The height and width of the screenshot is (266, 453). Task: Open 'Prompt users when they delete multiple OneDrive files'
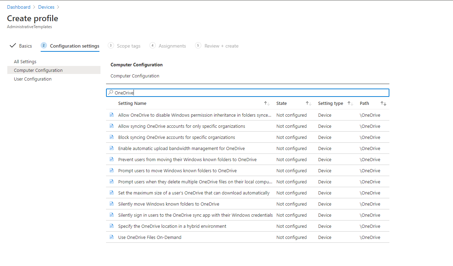coord(195,182)
